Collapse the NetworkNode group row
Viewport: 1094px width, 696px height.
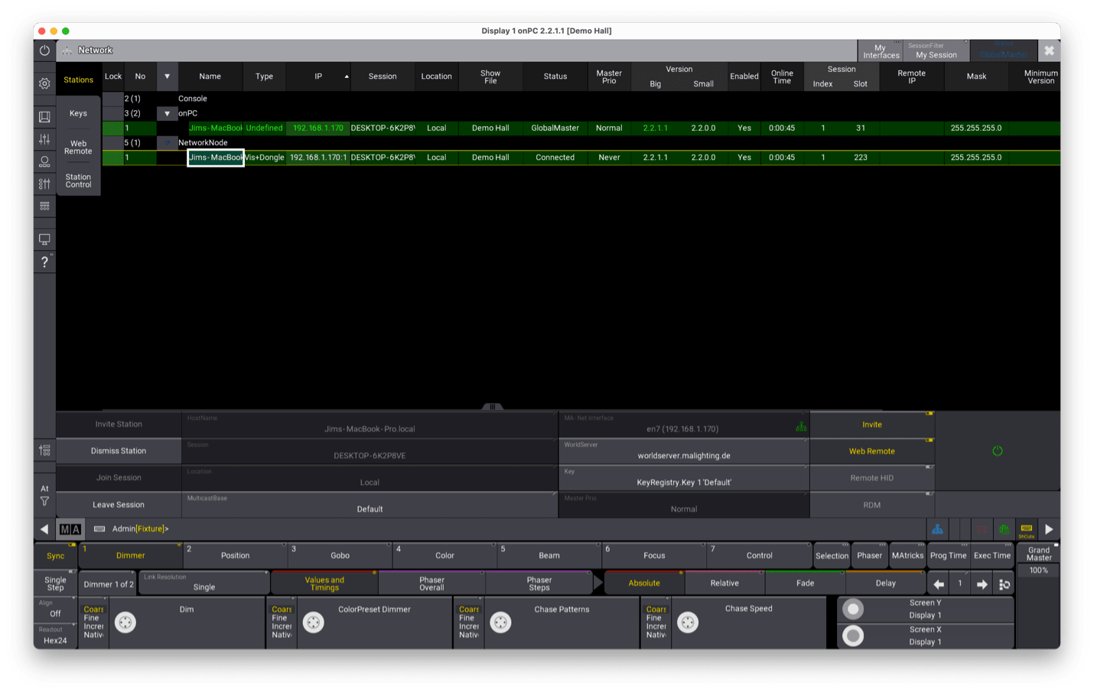coord(168,142)
